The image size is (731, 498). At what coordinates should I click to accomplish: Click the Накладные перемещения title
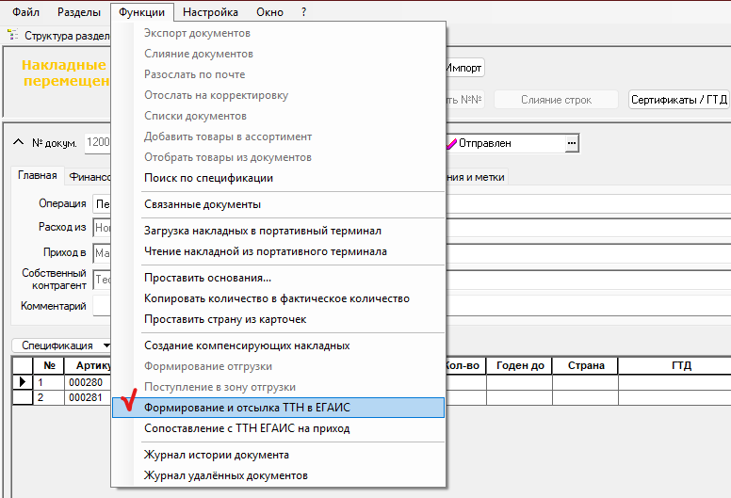66,73
